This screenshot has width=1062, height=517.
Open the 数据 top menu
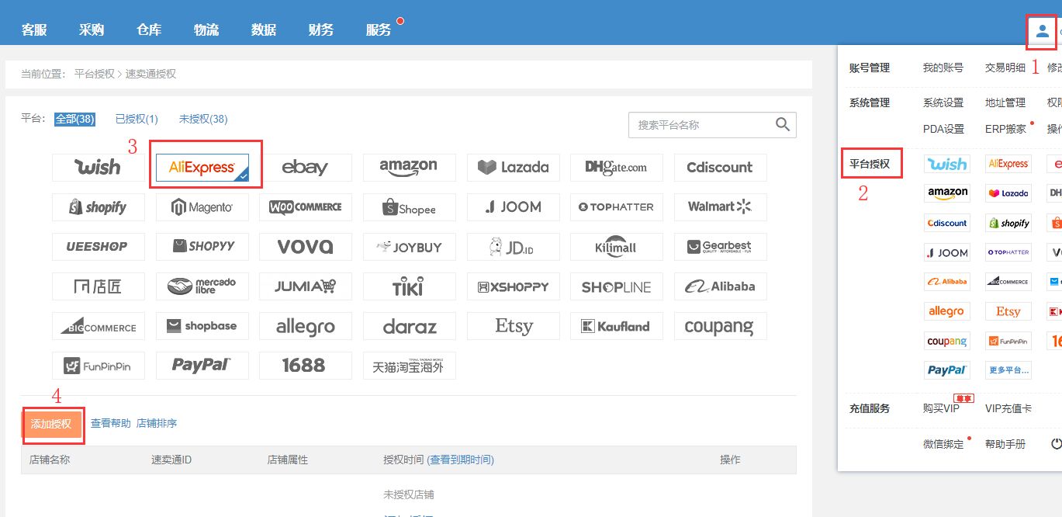click(264, 29)
